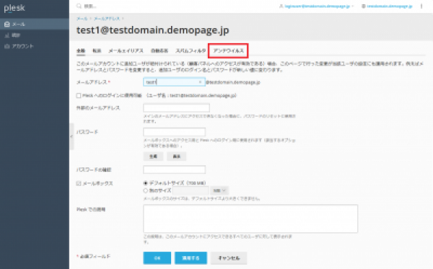Open the MB size unit dropdown
Screen dimensions: 433x269
219,190
